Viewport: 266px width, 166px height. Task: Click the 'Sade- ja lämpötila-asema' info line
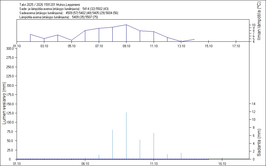click(64, 9)
